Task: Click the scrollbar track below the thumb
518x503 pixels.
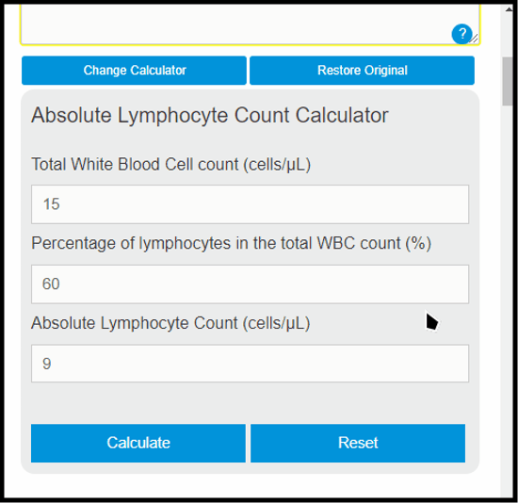Action: [507, 298]
